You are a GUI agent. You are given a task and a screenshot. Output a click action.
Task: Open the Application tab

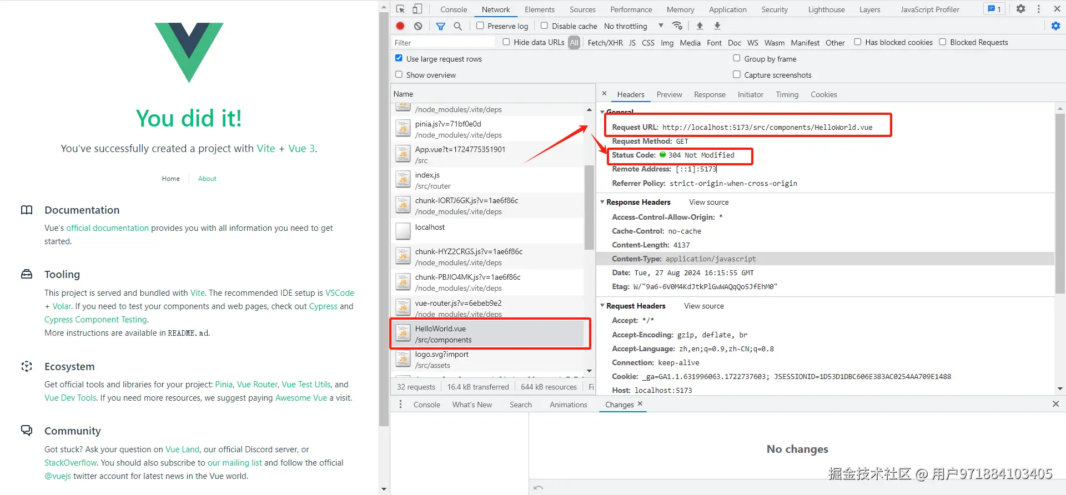tap(727, 9)
